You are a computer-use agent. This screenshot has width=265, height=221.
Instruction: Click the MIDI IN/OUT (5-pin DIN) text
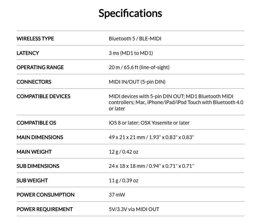point(137,82)
